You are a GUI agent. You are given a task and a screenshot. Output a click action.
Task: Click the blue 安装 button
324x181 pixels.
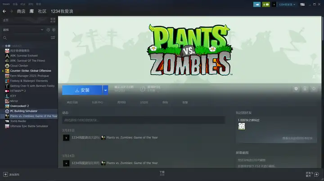pyautogui.click(x=82, y=90)
